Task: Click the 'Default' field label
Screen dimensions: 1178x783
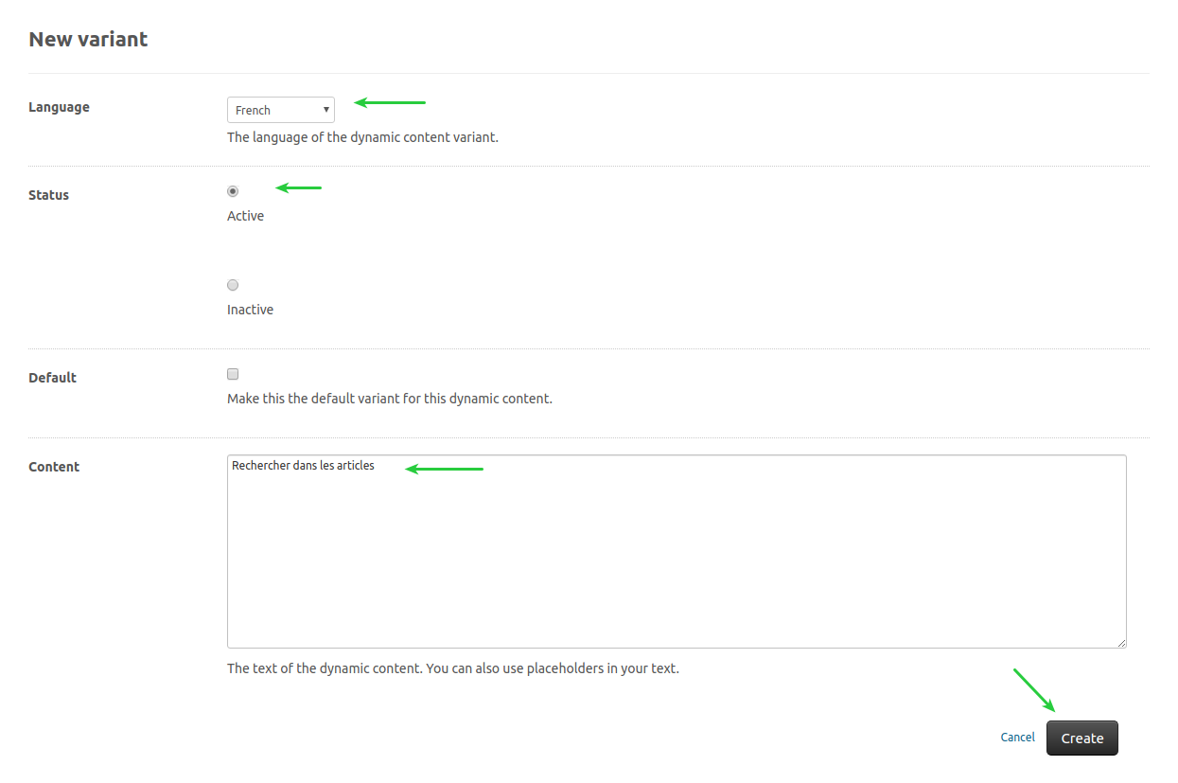Action: 52,378
